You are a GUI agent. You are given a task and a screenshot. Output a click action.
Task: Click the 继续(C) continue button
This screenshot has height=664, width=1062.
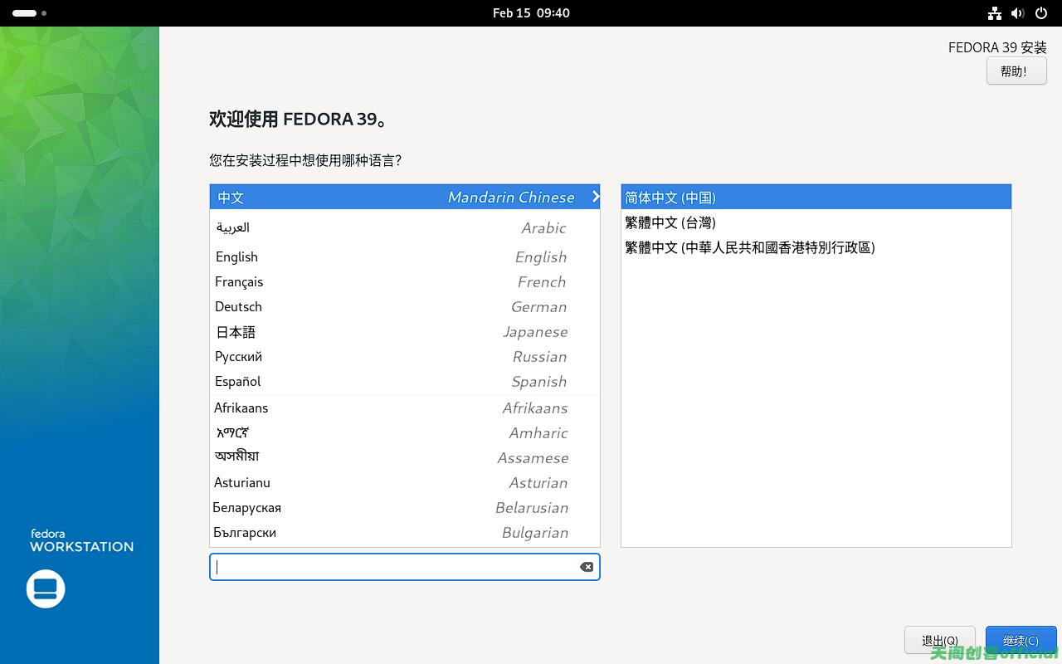coord(1021,640)
